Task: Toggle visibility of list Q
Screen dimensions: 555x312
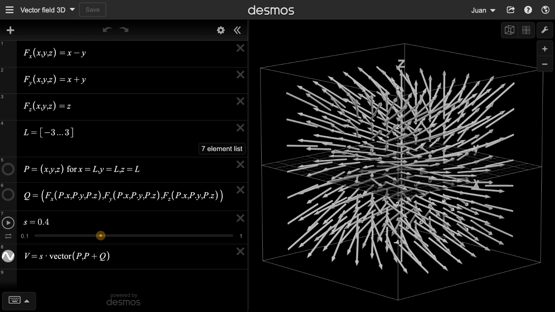Action: 8,194
